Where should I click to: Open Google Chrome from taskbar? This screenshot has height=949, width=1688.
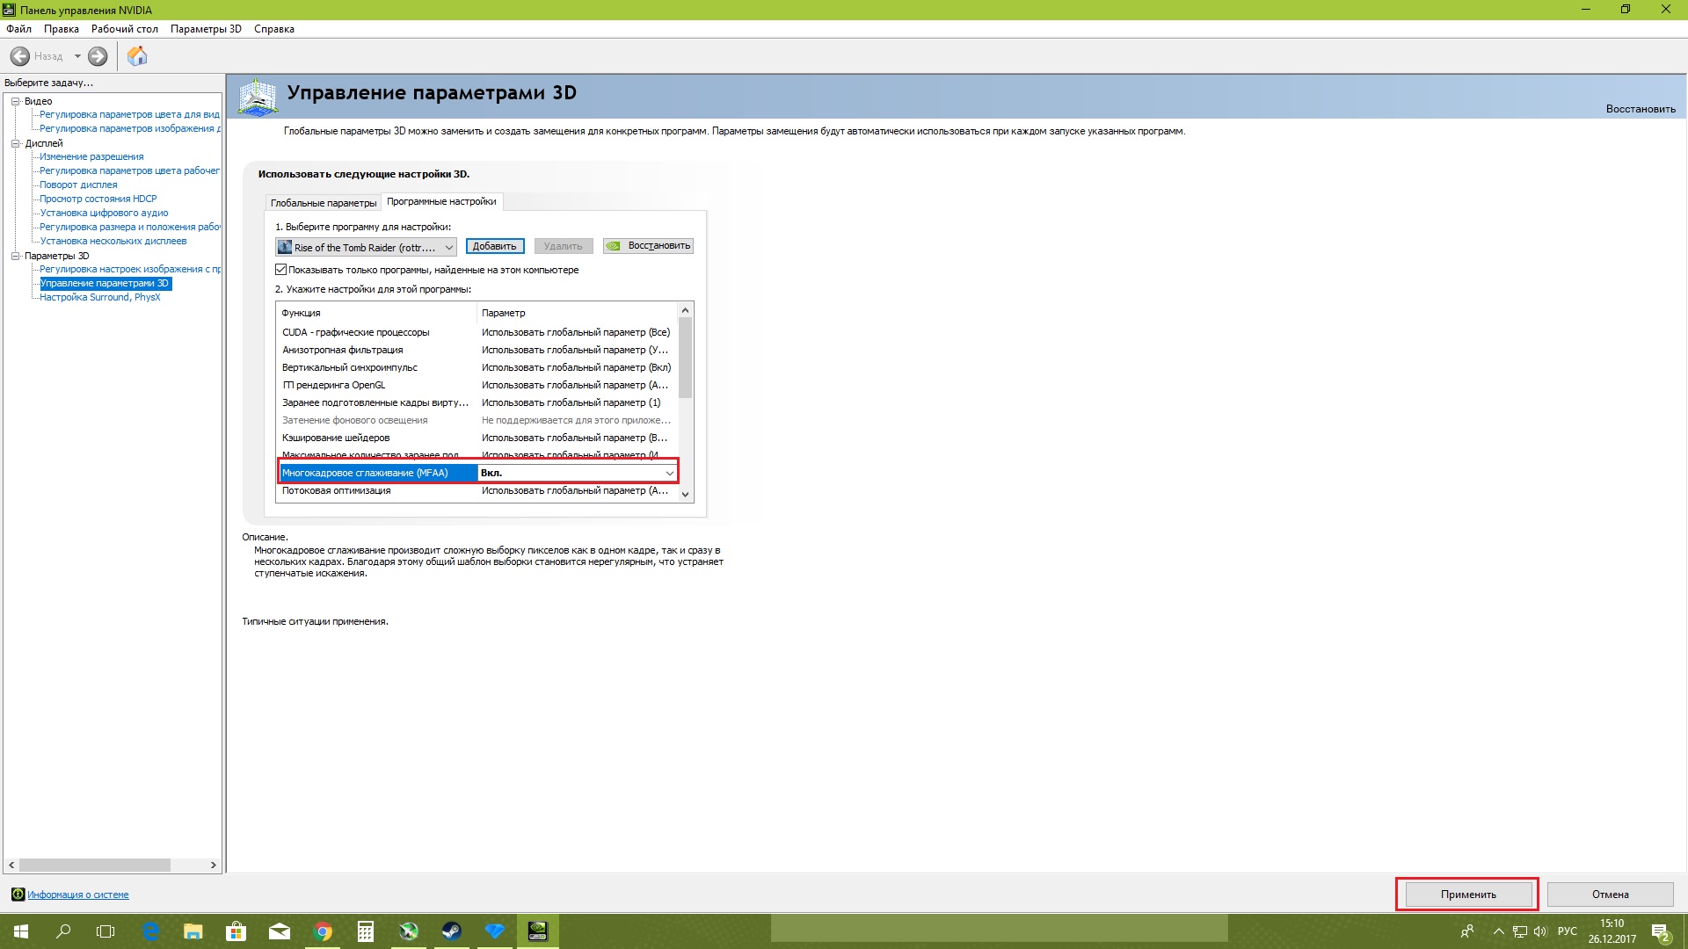[x=323, y=931]
